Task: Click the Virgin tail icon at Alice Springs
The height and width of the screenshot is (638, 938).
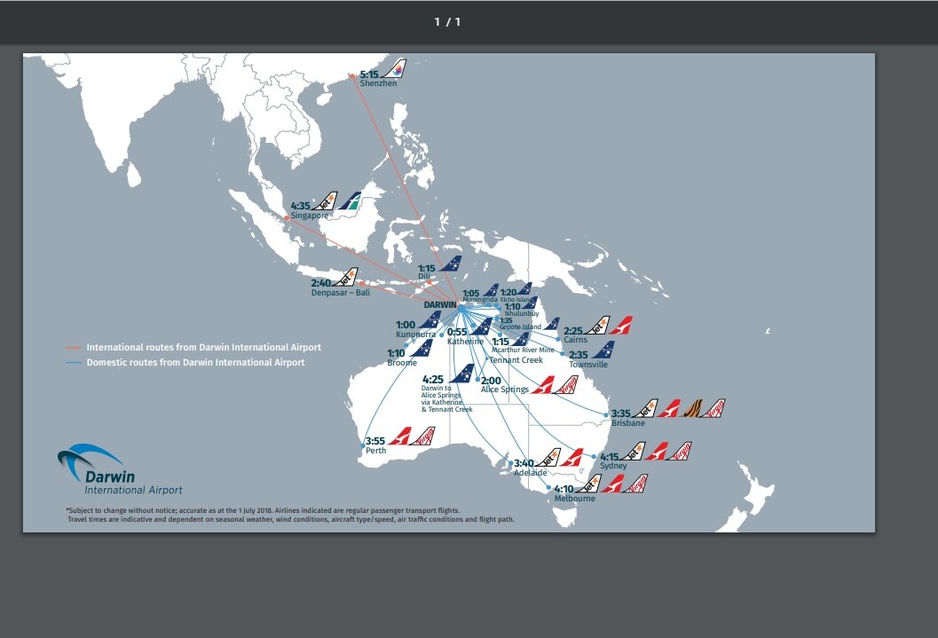Action: (x=568, y=384)
